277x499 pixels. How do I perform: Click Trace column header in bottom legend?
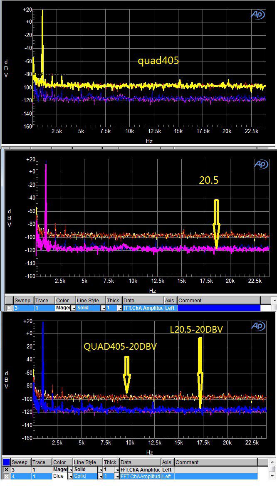[x=42, y=462]
